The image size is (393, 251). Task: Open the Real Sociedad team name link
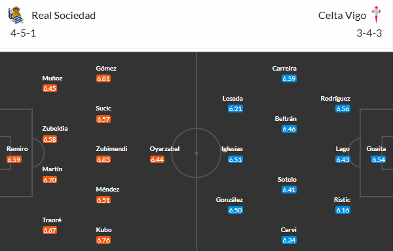pyautogui.click(x=64, y=16)
